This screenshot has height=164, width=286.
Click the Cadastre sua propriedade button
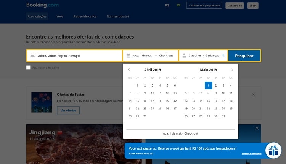point(204,5)
